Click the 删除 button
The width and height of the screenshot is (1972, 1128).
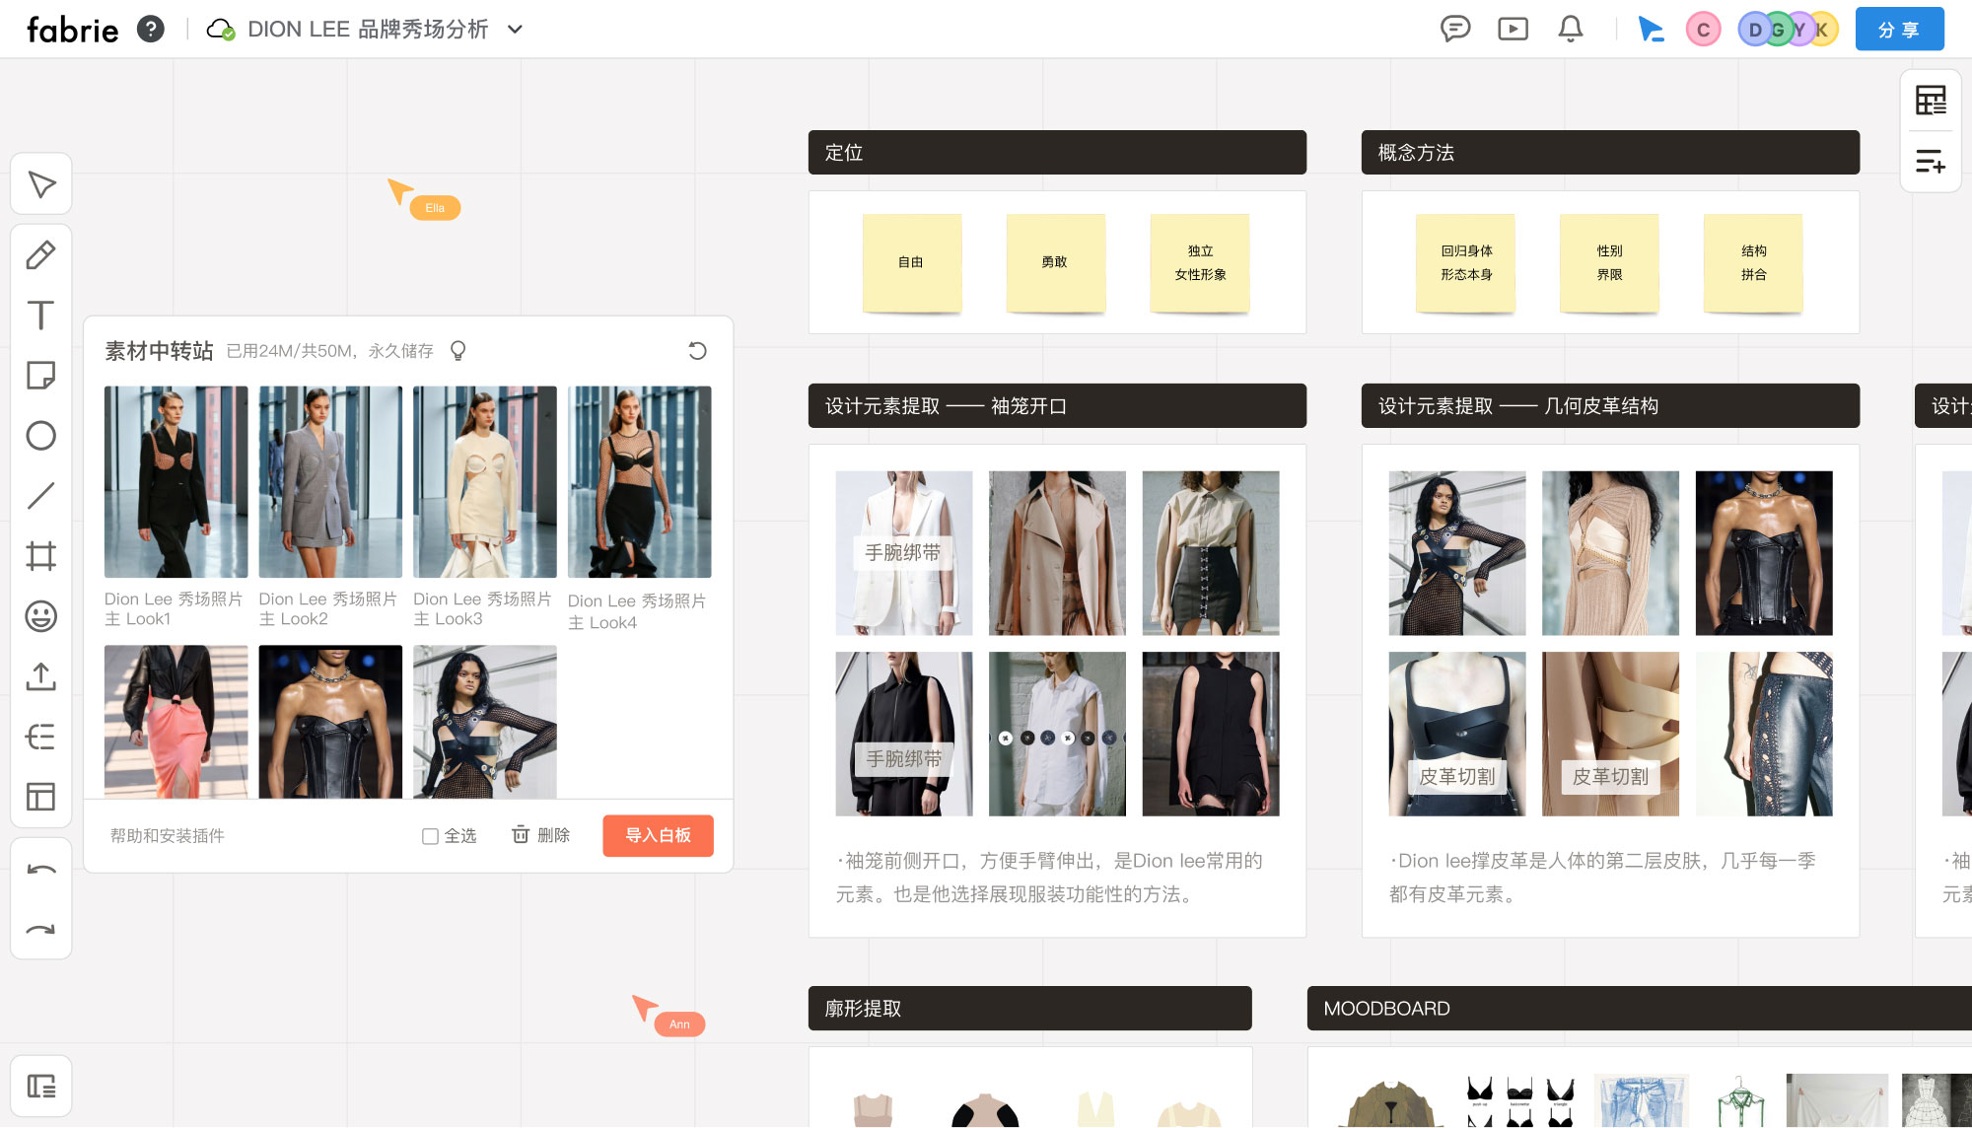pos(540,835)
